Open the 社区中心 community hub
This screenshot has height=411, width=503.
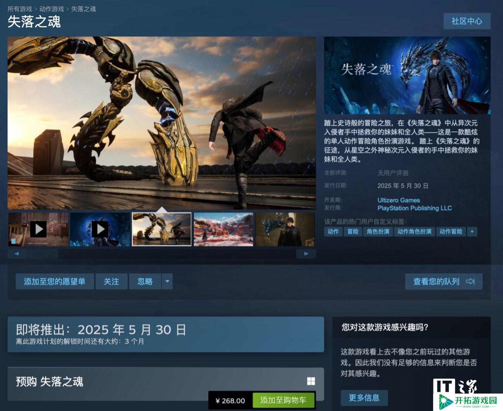click(467, 21)
